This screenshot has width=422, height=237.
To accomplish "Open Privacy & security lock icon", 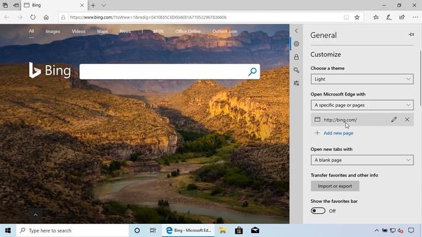I will [296, 57].
